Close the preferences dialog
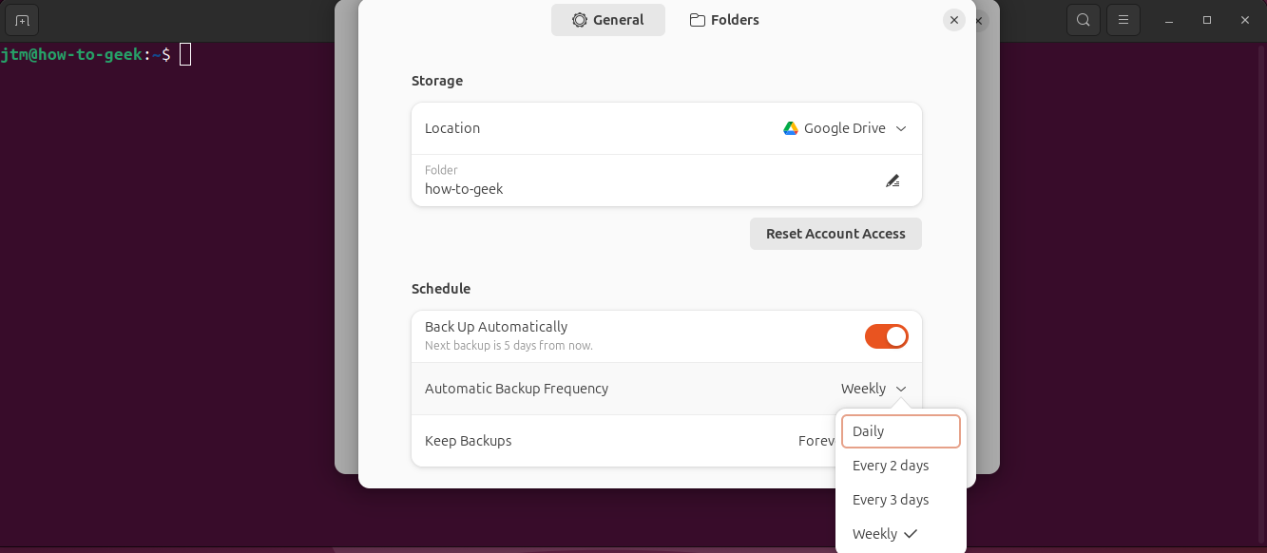 (x=954, y=20)
